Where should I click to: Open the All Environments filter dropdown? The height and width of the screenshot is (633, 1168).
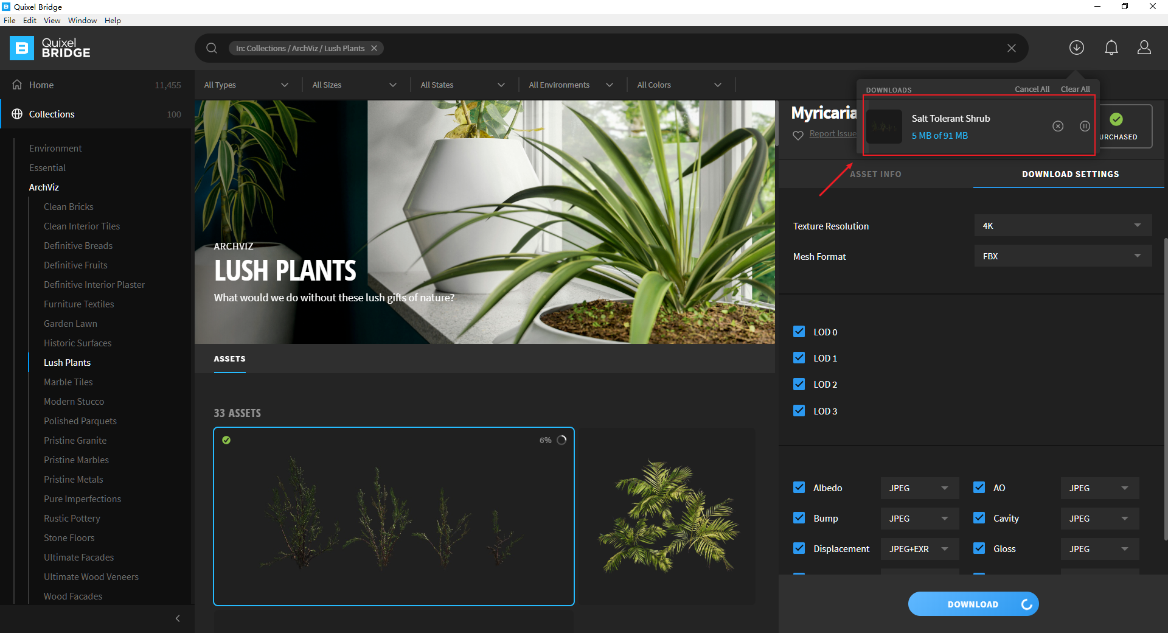(571, 85)
